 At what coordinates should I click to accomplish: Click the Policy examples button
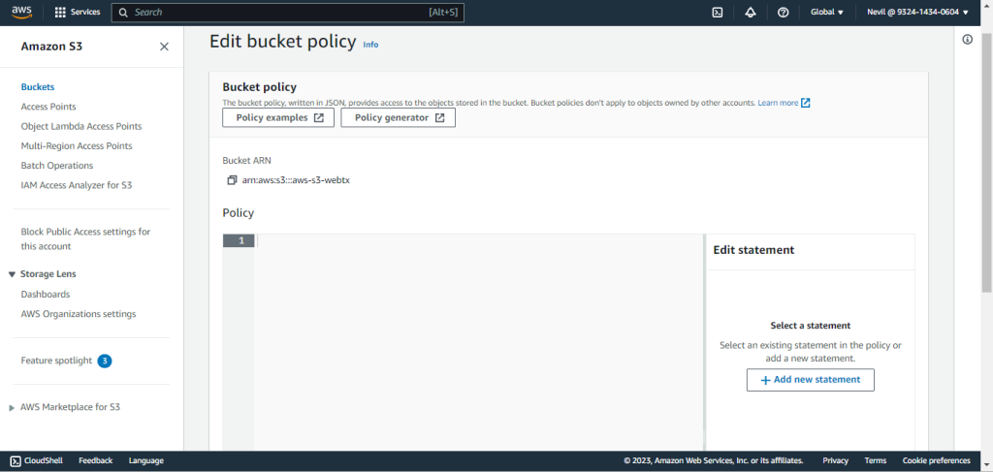pos(278,117)
